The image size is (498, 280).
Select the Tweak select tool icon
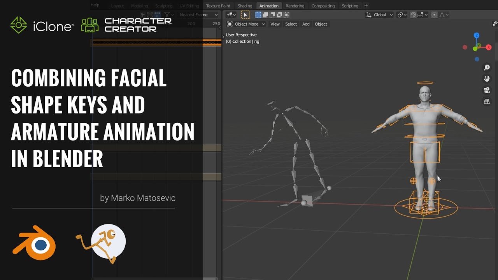[x=245, y=15]
